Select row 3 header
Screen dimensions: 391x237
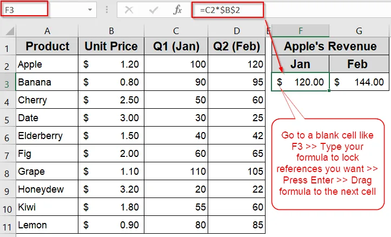8,82
